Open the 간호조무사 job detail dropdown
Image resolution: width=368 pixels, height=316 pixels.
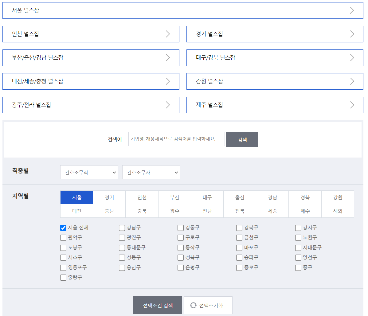(x=151, y=172)
